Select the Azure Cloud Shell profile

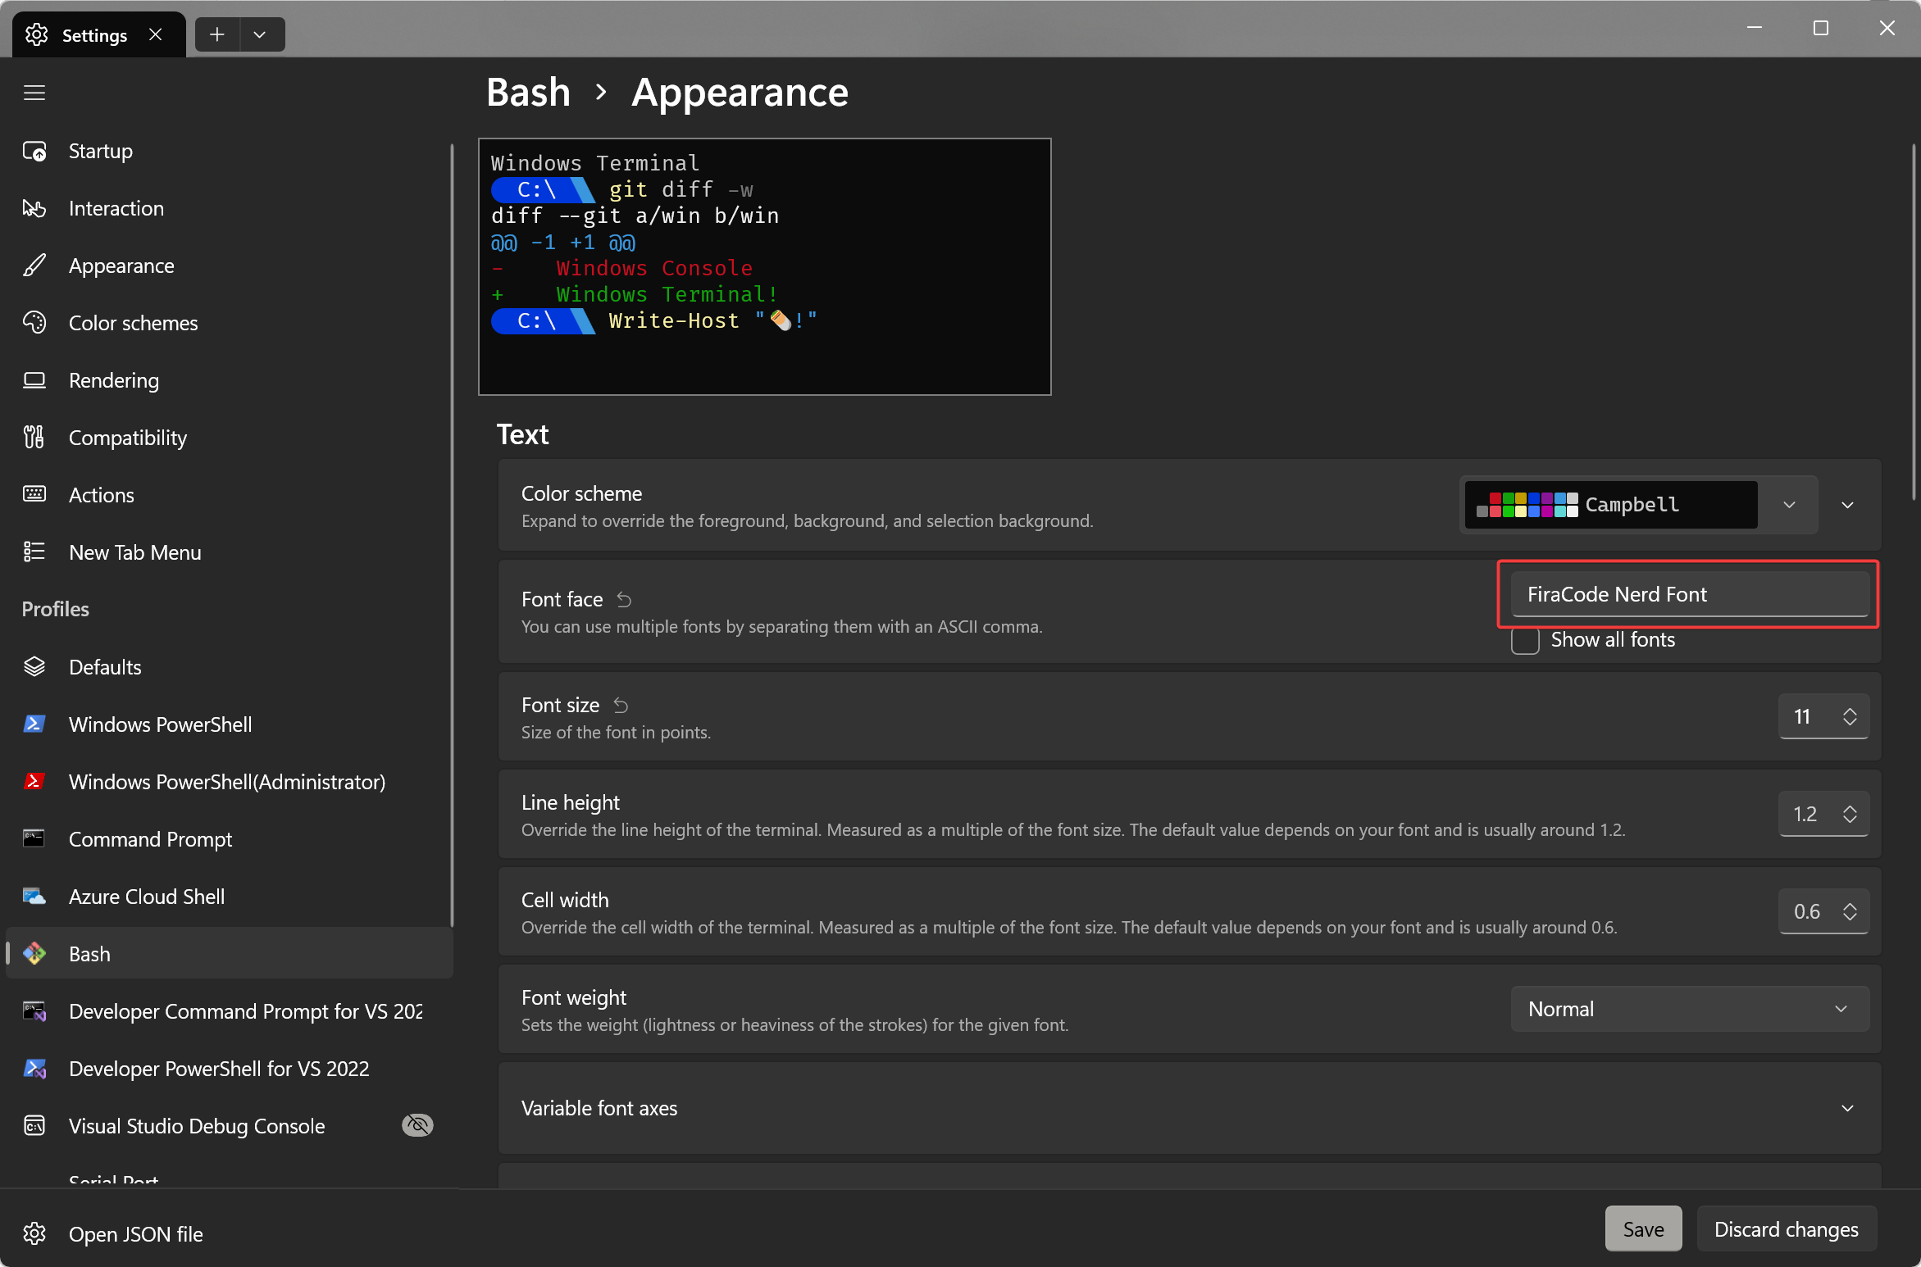147,897
